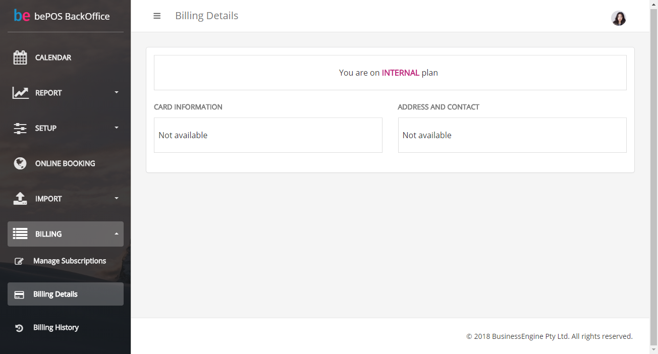Click the CARD INFORMATION heading
The width and height of the screenshot is (658, 354).
click(188, 107)
